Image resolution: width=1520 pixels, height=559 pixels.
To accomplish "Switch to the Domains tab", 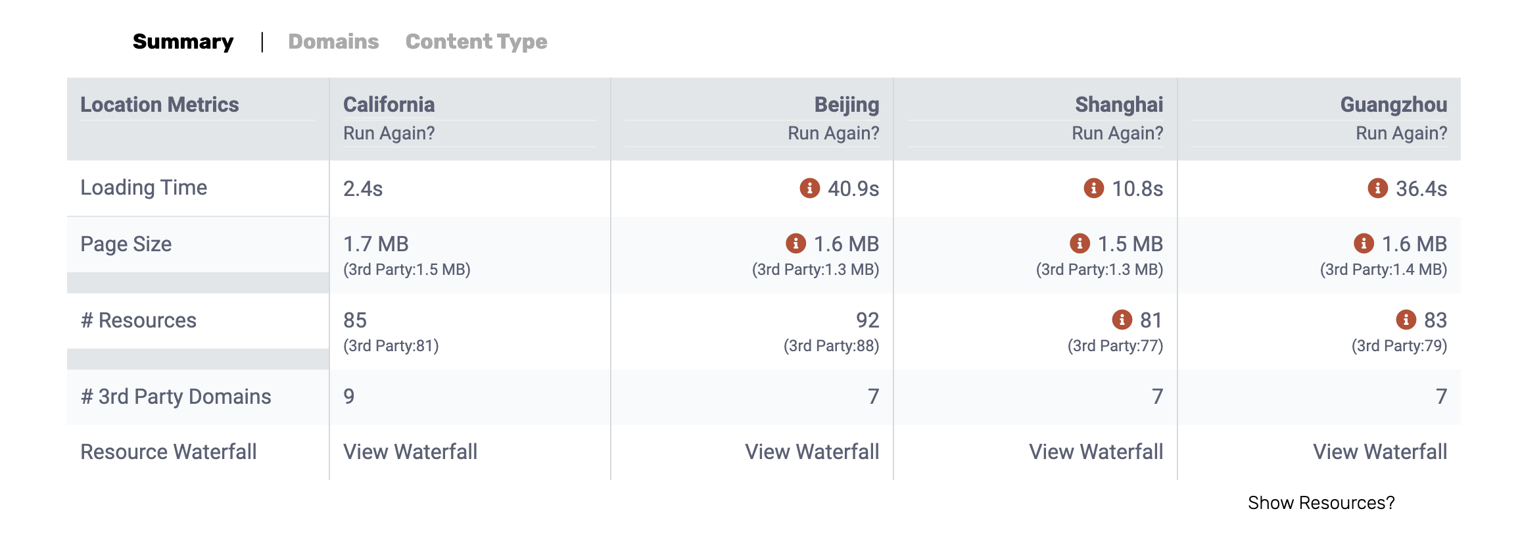I will [x=333, y=41].
